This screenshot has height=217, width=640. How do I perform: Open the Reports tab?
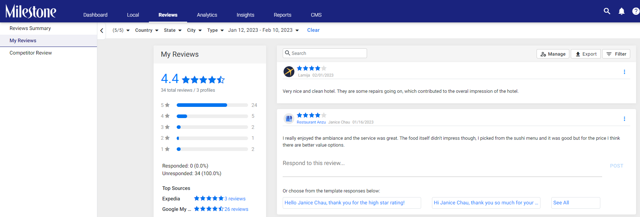[283, 15]
